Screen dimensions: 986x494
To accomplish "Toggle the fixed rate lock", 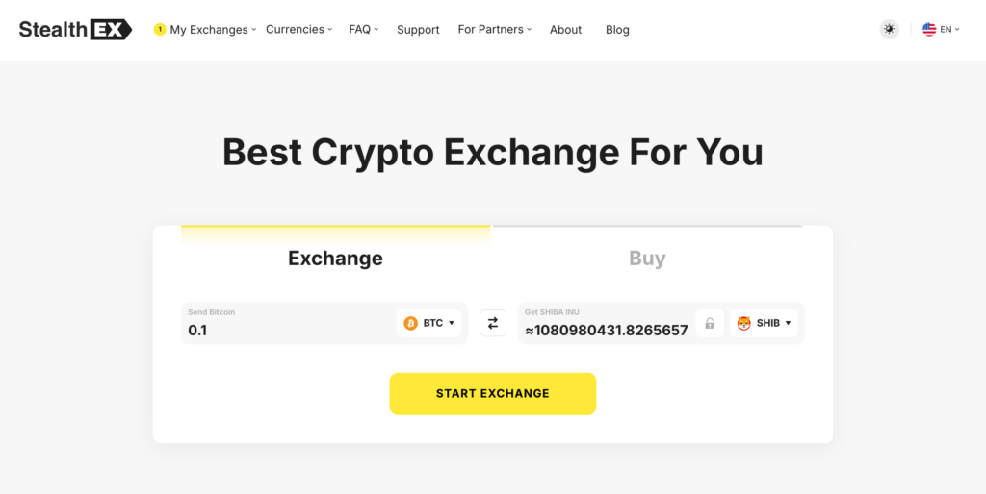I will [710, 324].
